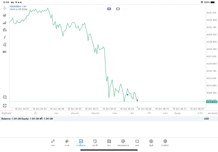Open the drawing objects shapes icon
The height and width of the screenshot is (152, 218).
point(5,45)
